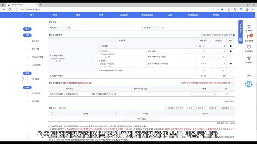Viewport: 257px width, 144px height.
Task: Open the hamburger menu in blue navigation bar
Action: 231,15
